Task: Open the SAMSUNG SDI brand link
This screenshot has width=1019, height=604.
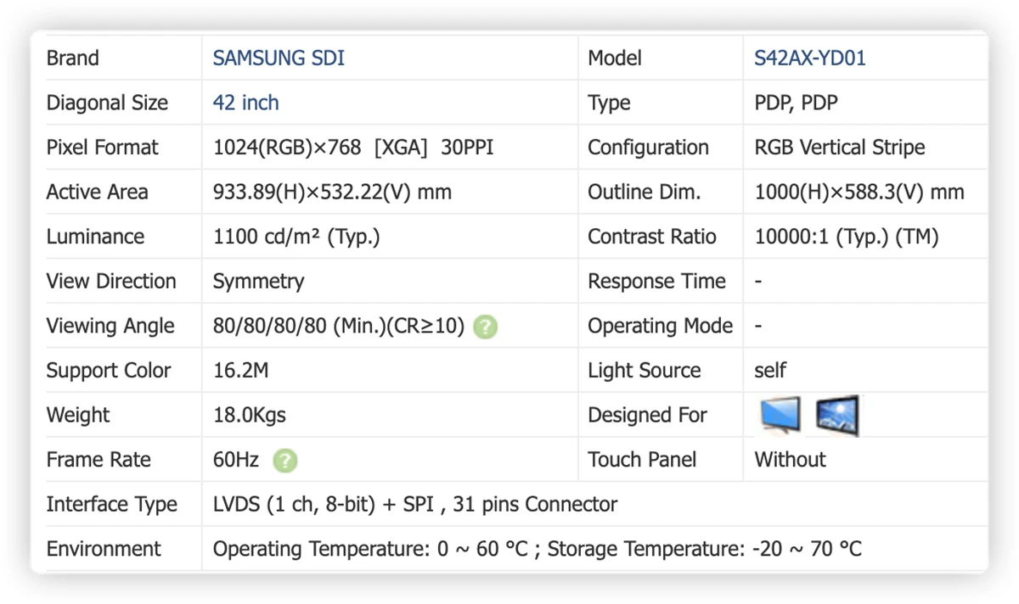Action: pyautogui.click(x=279, y=59)
